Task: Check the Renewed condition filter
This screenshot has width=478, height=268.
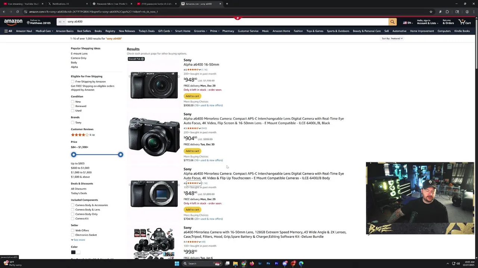Action: pyautogui.click(x=72, y=106)
